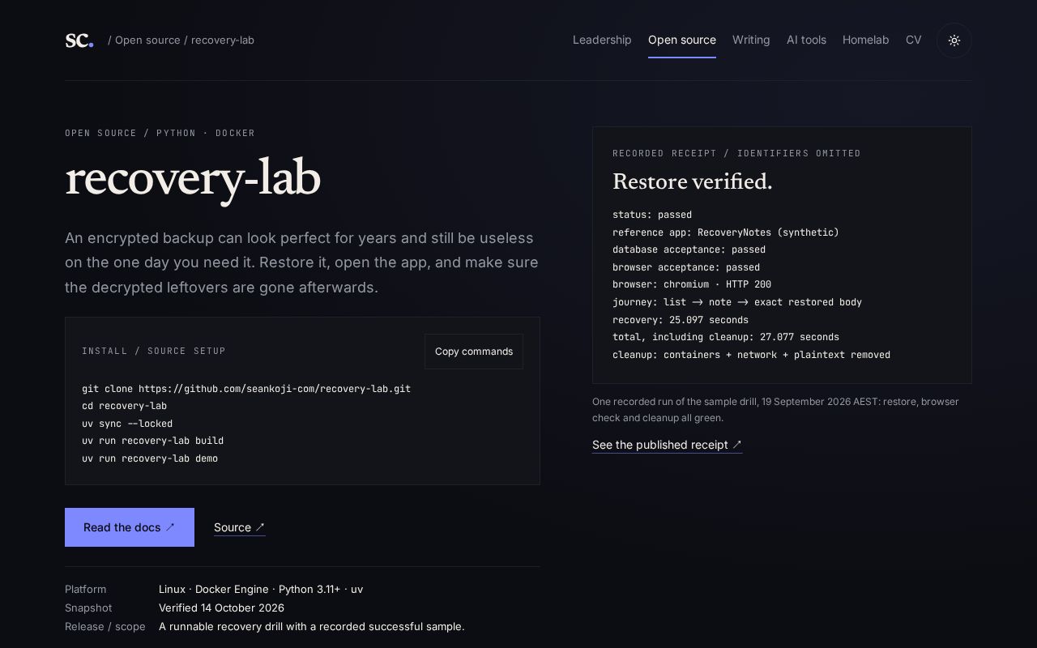Click the 'browser: chromium · HTTP 200' line
Screen dimensions: 1037x648
tap(692, 284)
